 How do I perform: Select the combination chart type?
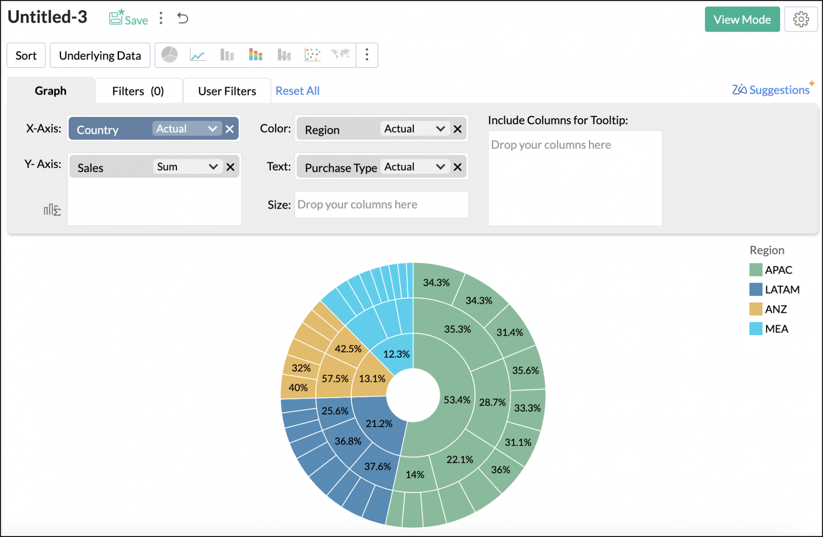click(x=284, y=55)
